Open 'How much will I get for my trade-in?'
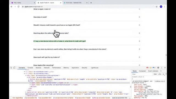Viewport: 176px width, 99px height. coord(46,57)
